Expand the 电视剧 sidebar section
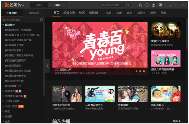This screenshot has height=124, width=189. pyautogui.click(x=3, y=116)
